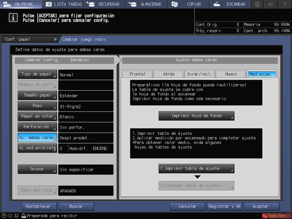Viewport: 292px width, 219px height.
Task: Select the Med.escan. tab
Action: [x=262, y=75]
